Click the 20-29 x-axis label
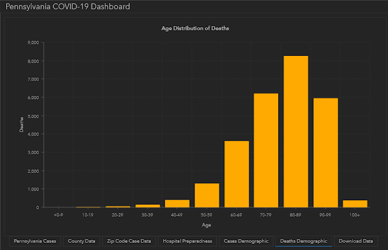Viewport: 388px width, 250px height. pos(117,215)
